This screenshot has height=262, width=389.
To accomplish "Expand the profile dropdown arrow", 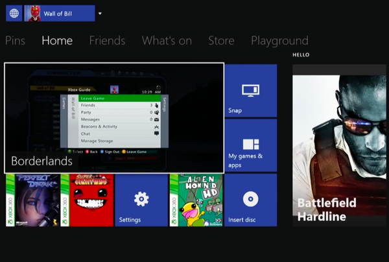I will [x=100, y=14].
